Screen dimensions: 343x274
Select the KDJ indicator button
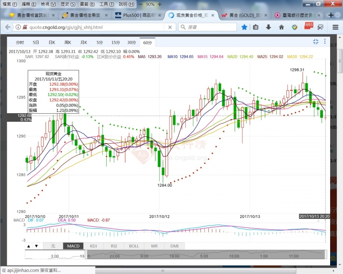pos(94,246)
